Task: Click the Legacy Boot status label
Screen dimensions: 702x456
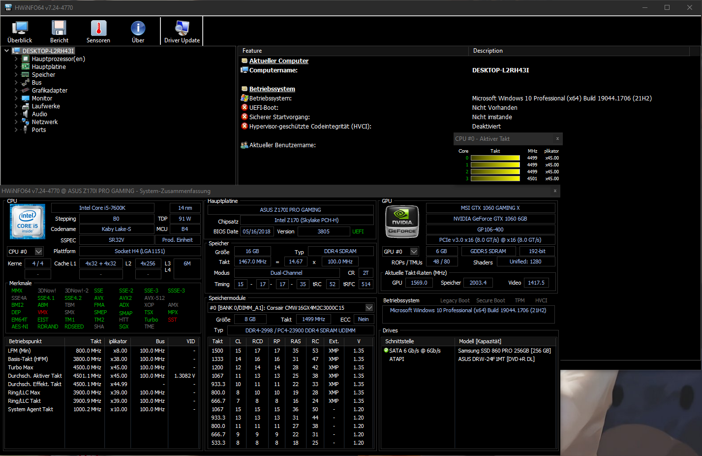Action: (455, 300)
